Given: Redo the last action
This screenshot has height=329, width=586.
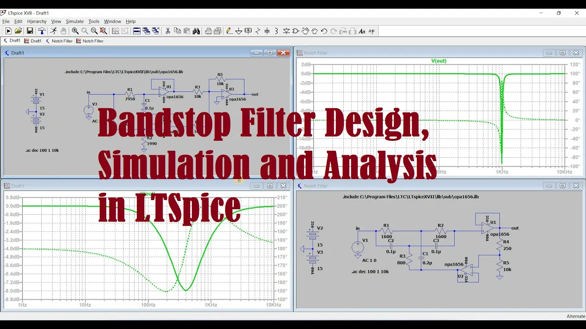Looking at the screenshot, I should click(334, 31).
